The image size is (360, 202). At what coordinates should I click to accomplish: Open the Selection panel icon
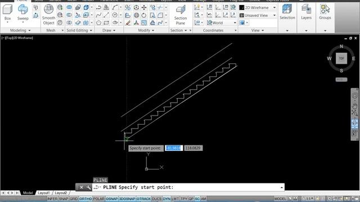287,12
